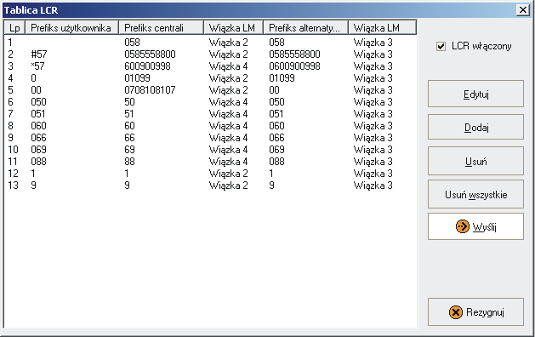Click the Usuń wszystkie button
This screenshot has height=337, width=535.
click(475, 194)
